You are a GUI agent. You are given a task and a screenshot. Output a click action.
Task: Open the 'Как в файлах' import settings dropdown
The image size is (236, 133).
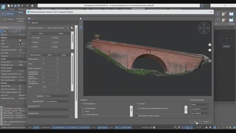pos(200,113)
